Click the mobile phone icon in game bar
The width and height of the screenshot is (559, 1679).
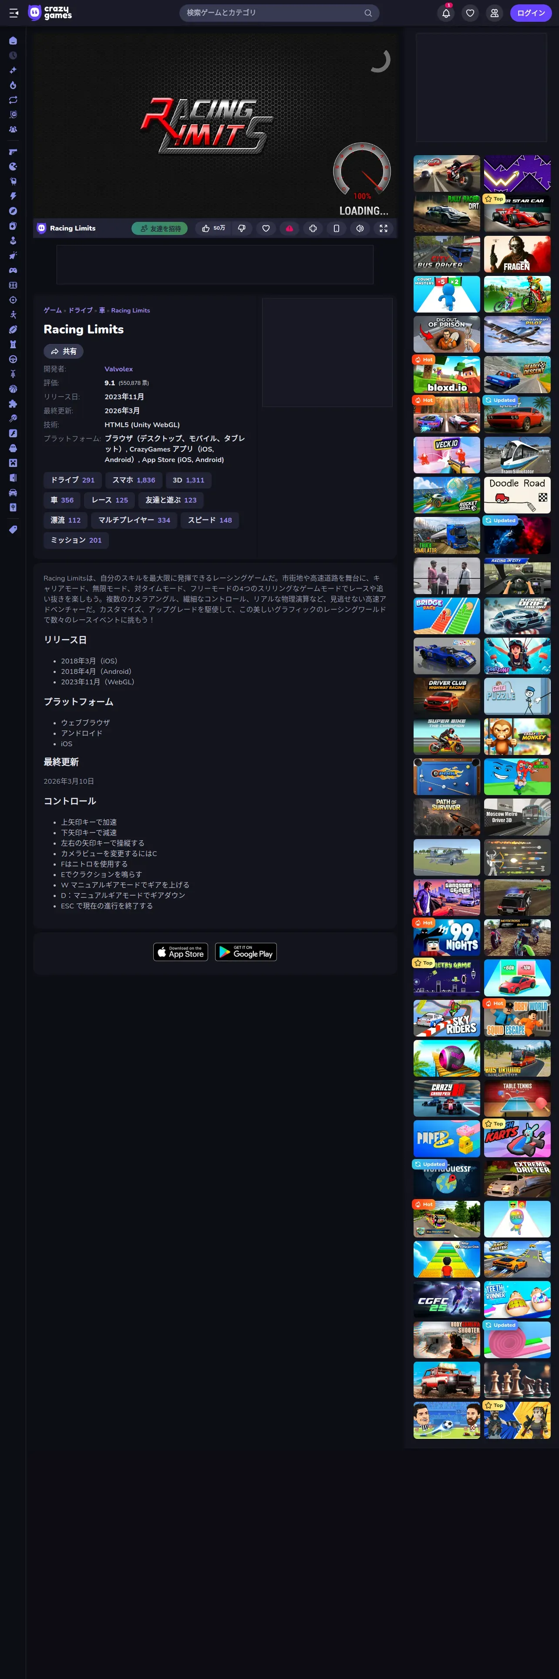point(337,228)
